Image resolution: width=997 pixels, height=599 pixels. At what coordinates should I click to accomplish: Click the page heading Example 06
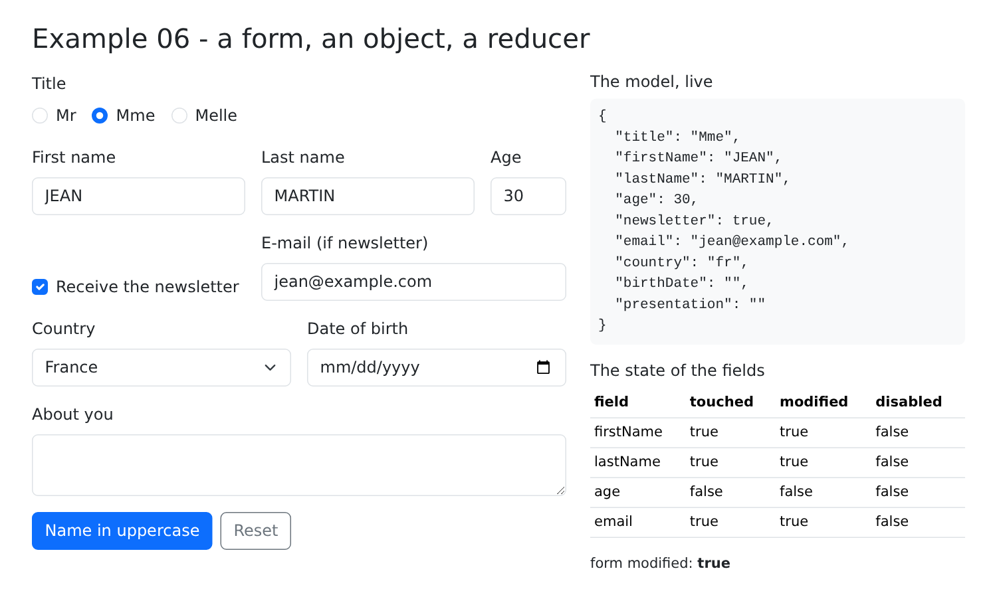tap(311, 39)
